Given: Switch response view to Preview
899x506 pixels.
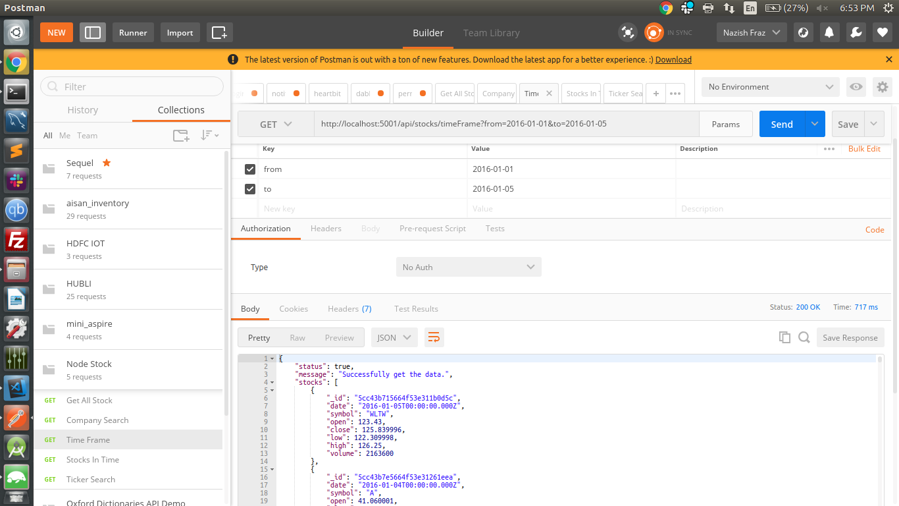Looking at the screenshot, I should [x=339, y=337].
